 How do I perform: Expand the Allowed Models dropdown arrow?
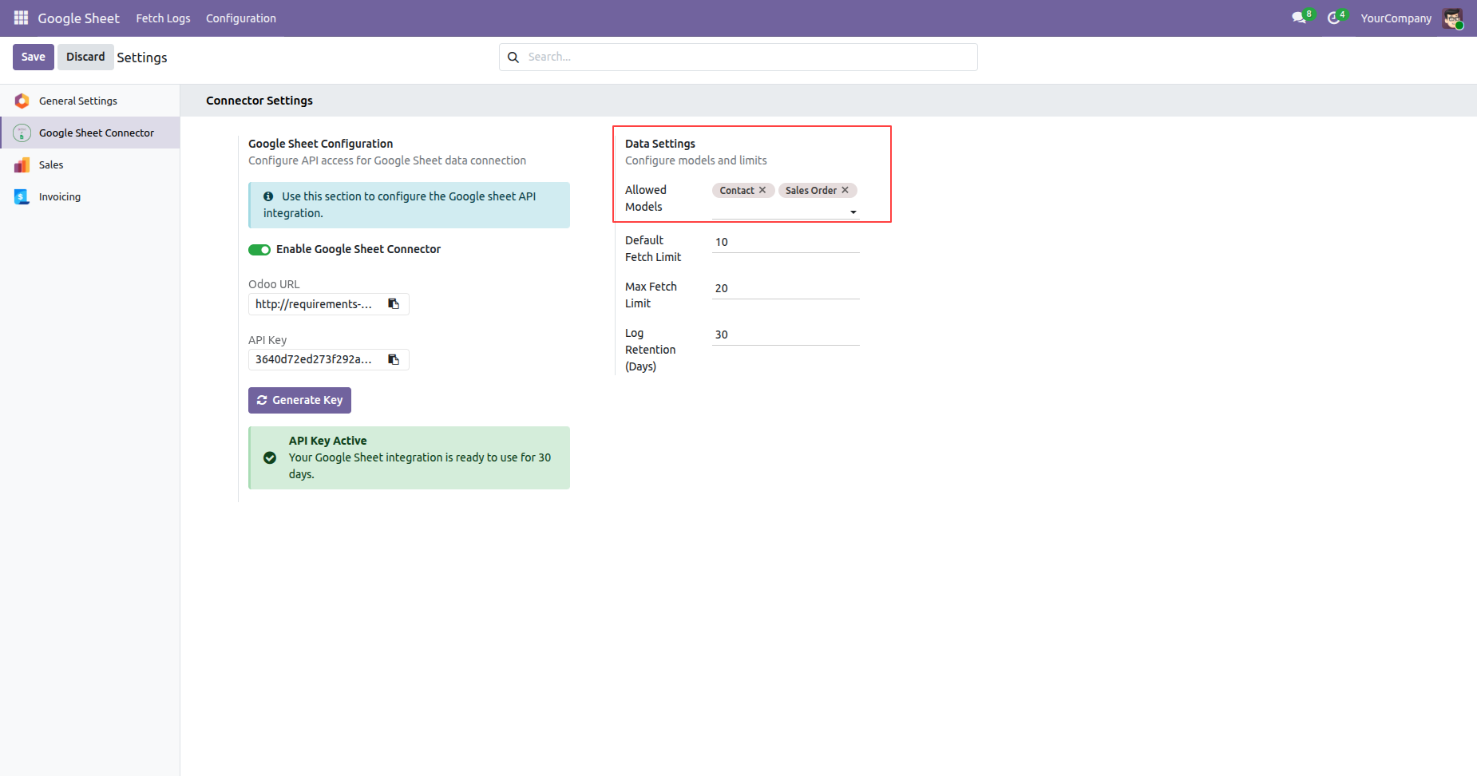pyautogui.click(x=853, y=212)
